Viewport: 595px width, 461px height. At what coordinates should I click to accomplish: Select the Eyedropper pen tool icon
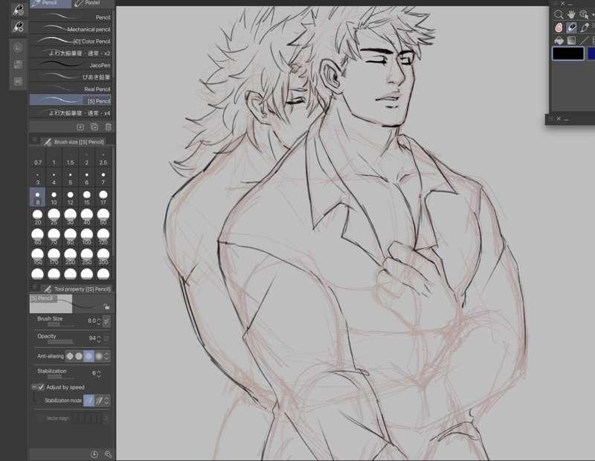(x=585, y=28)
